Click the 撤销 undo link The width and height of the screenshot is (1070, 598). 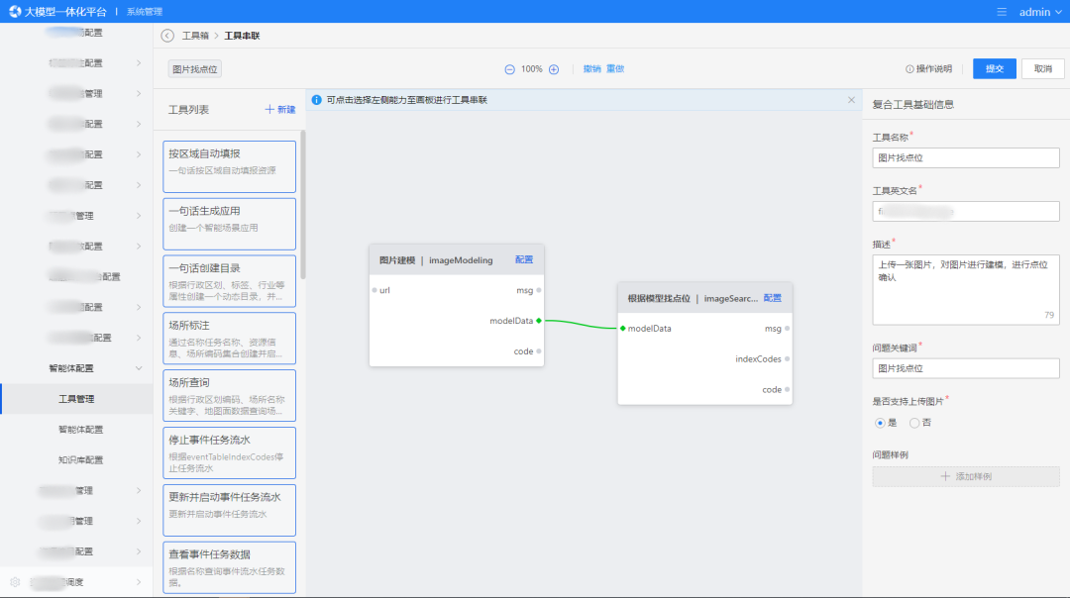(591, 69)
